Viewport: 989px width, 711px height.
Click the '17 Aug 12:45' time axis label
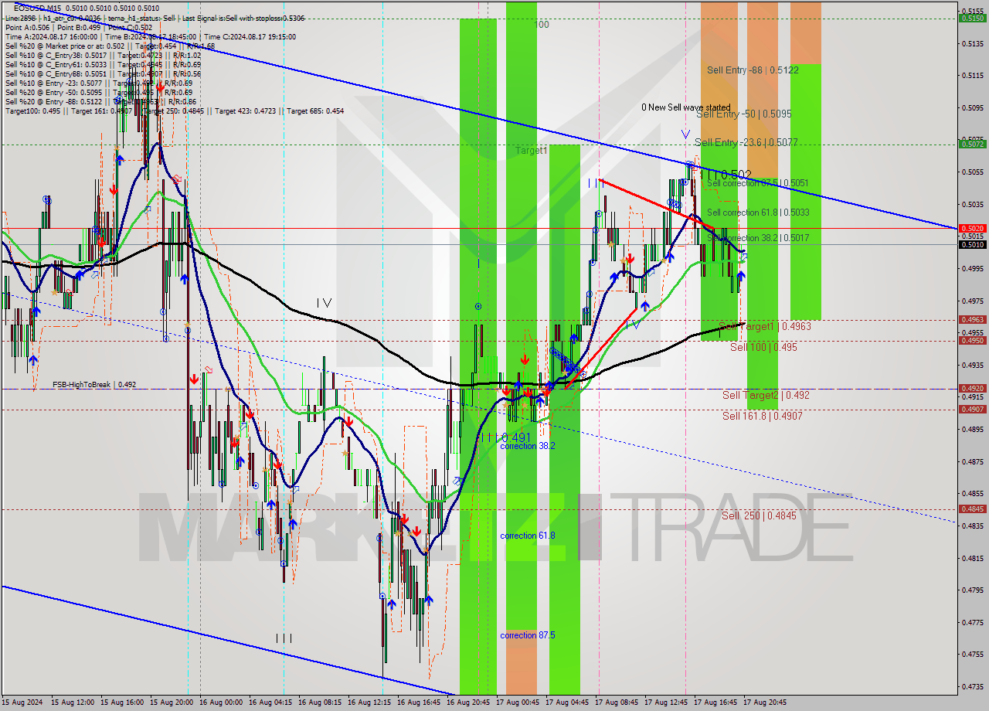coord(666,702)
